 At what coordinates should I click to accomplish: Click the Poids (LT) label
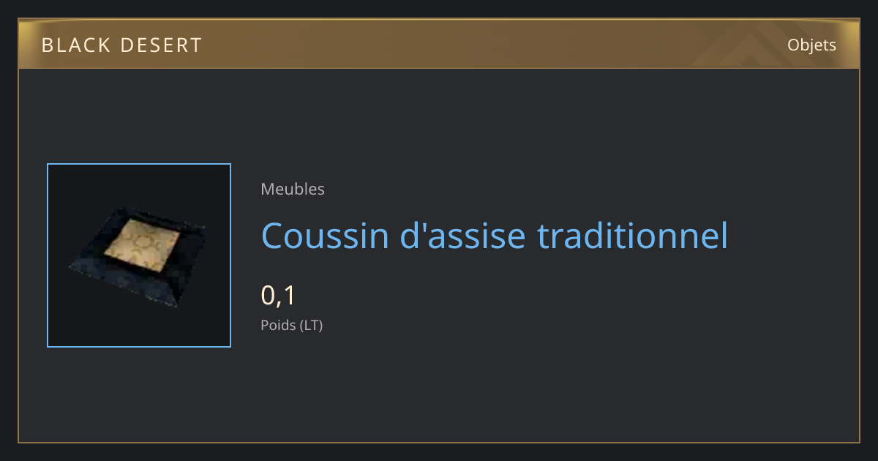click(292, 325)
